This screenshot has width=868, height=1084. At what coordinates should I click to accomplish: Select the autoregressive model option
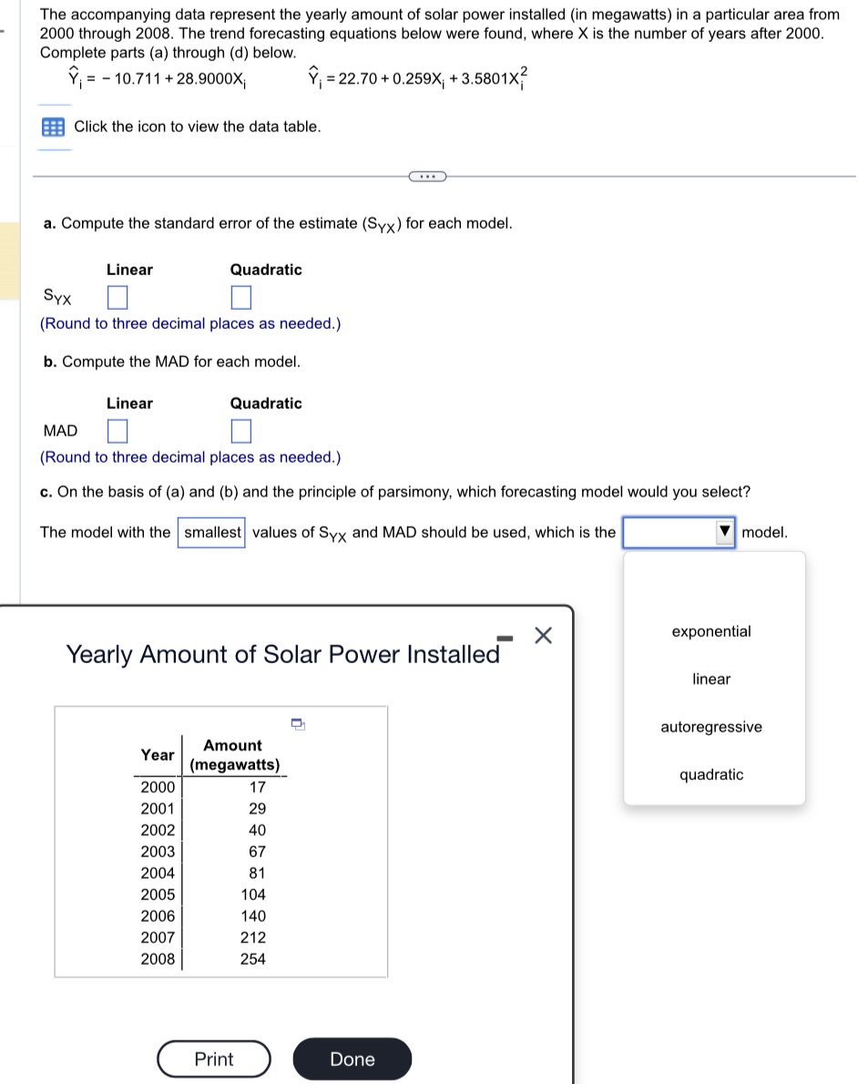pyautogui.click(x=710, y=727)
